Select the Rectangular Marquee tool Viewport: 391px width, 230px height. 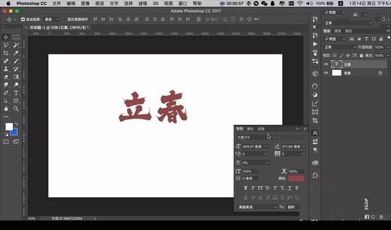point(16,37)
